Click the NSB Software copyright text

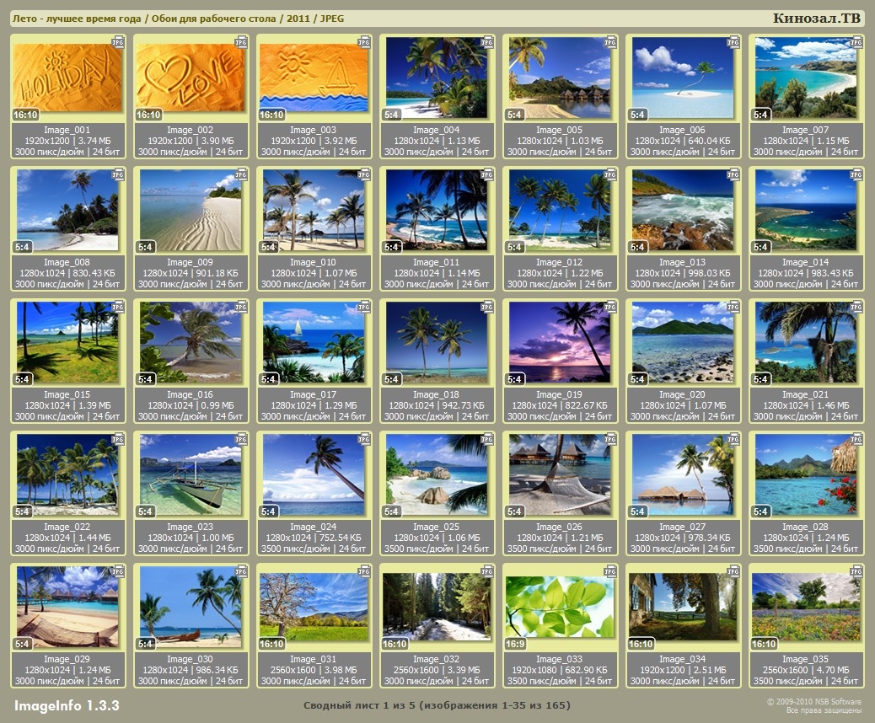(x=813, y=701)
